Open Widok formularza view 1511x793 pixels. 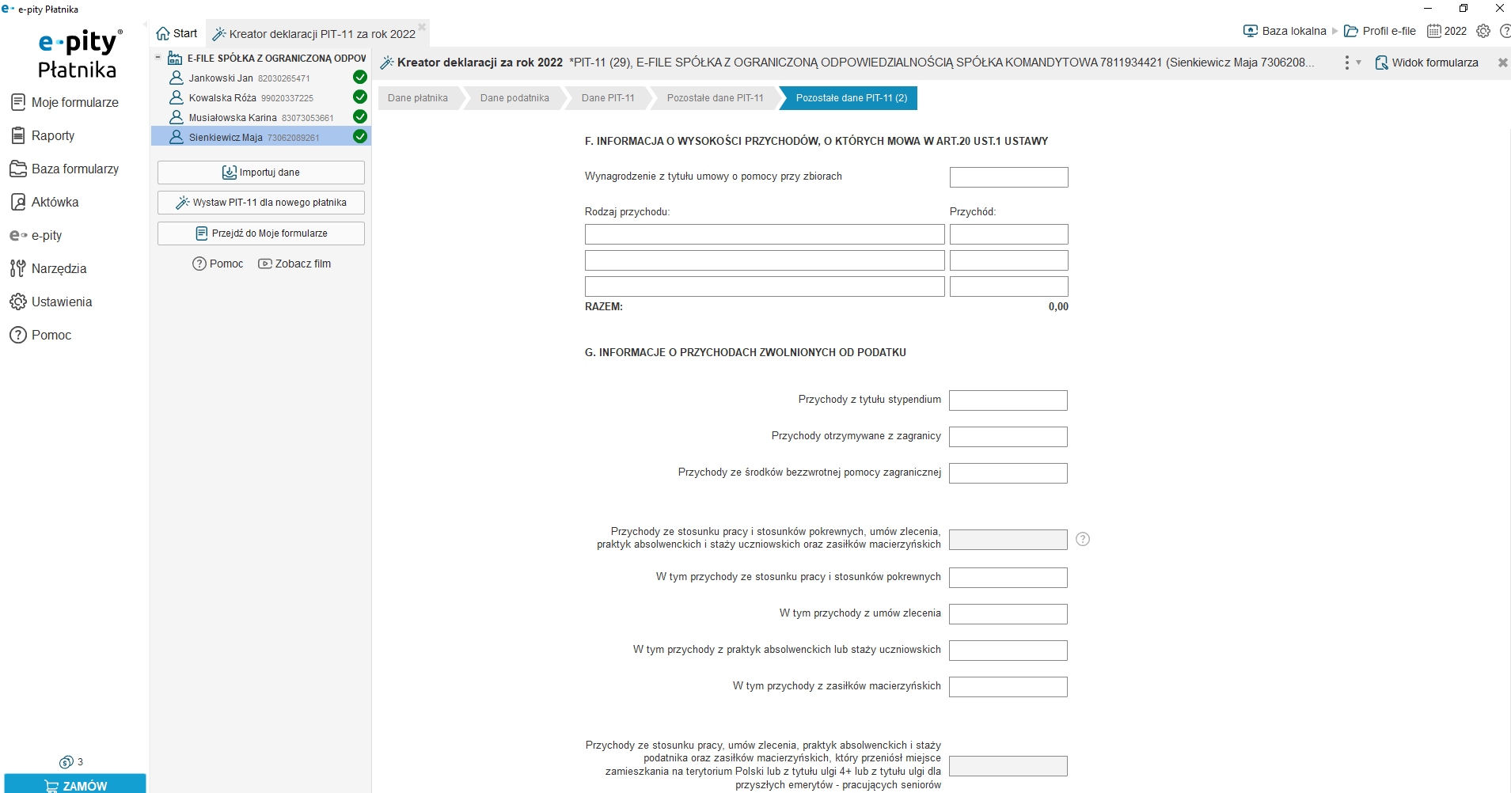1427,63
